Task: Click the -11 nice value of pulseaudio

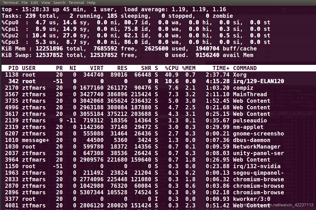Action: pos(71,121)
